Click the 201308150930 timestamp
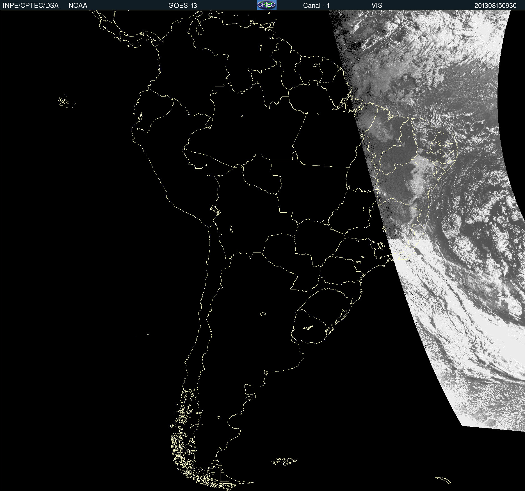Image resolution: width=525 pixels, height=491 pixels. 495,5
